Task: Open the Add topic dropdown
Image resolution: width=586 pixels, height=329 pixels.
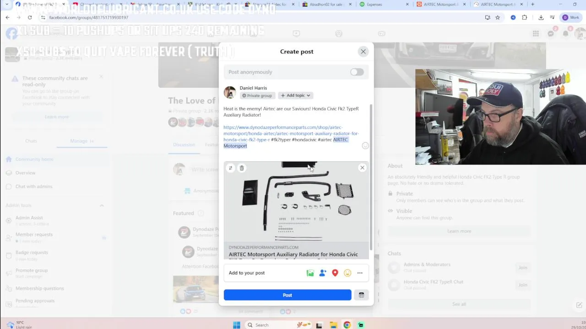Action: pos(296,96)
